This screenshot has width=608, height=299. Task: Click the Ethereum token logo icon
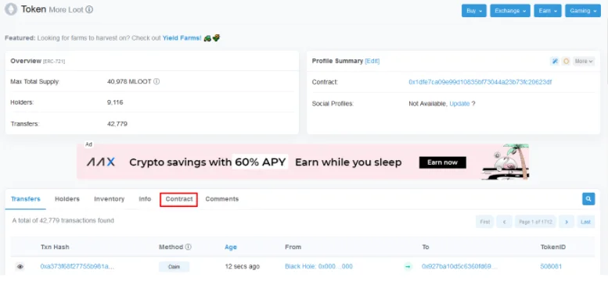pyautogui.click(x=11, y=9)
